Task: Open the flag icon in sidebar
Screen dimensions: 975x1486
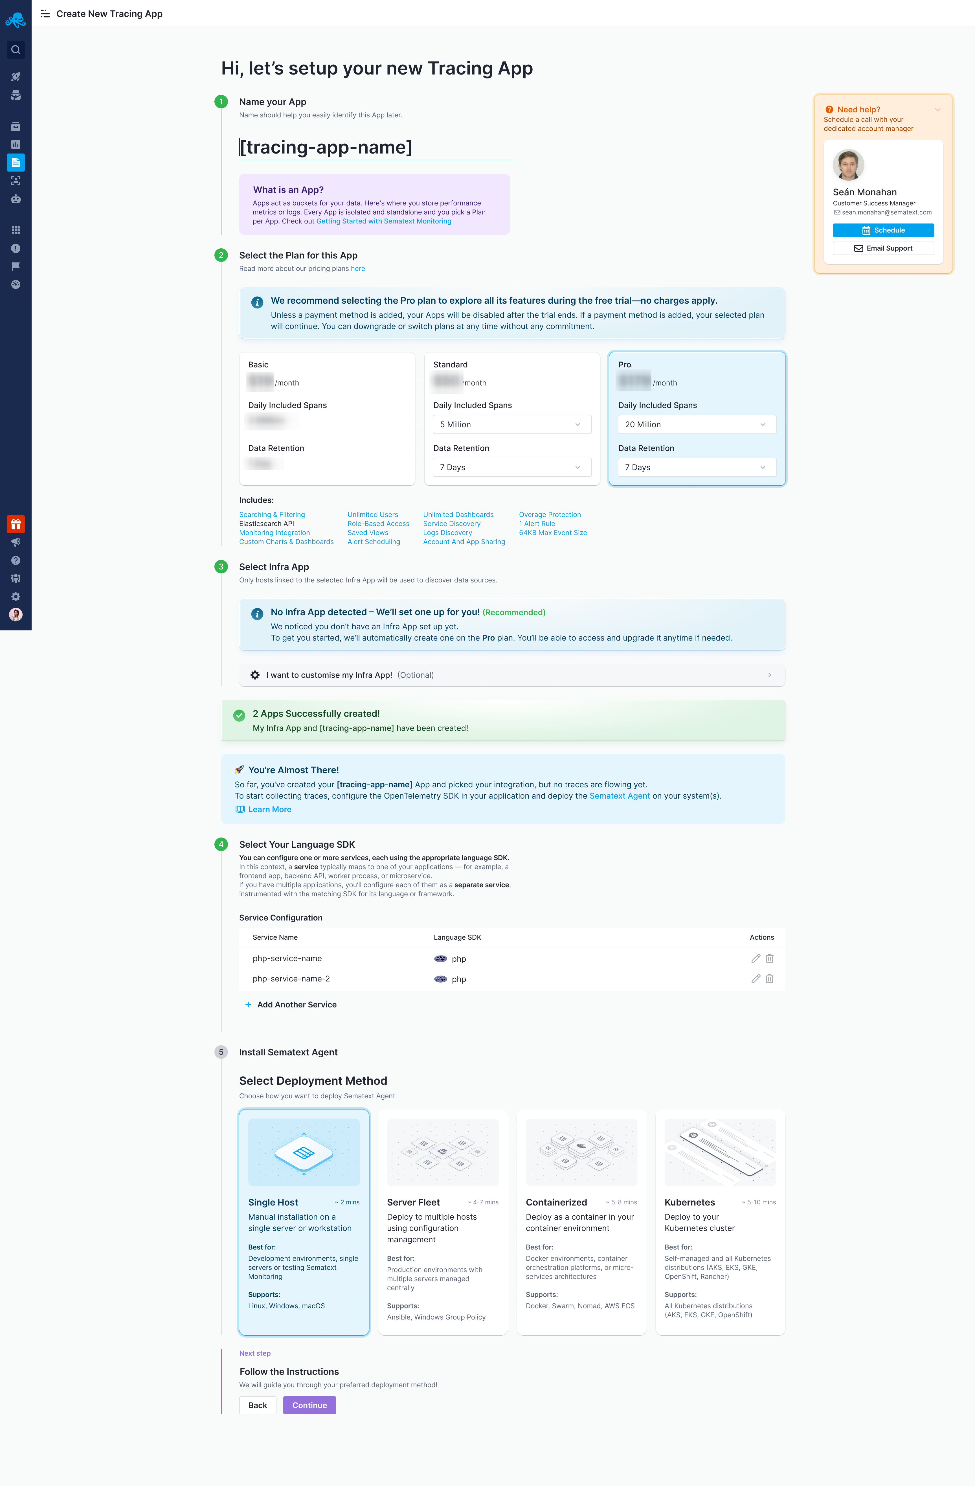Action: point(16,266)
